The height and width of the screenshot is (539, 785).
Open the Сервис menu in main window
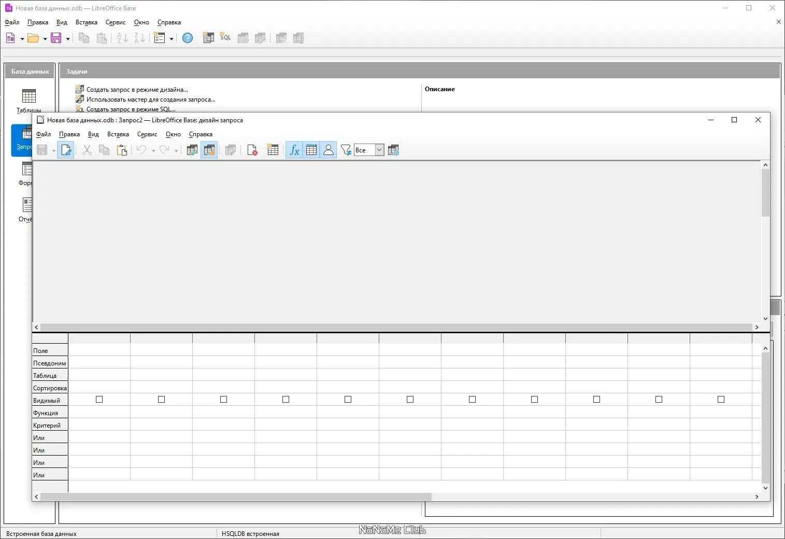116,22
